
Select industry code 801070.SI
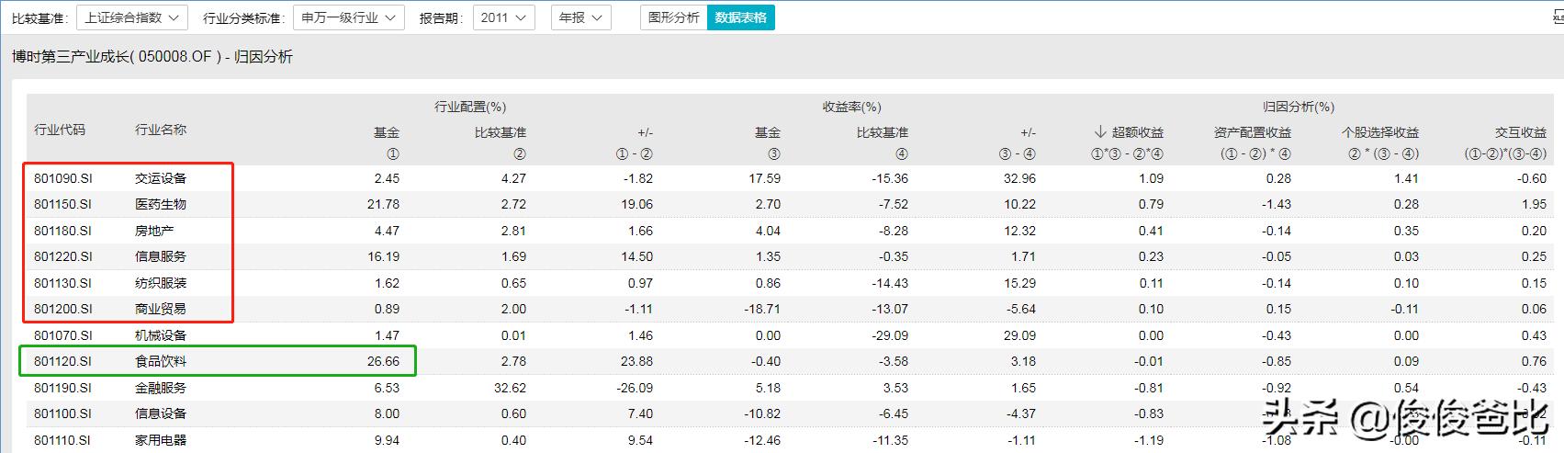pos(63,335)
